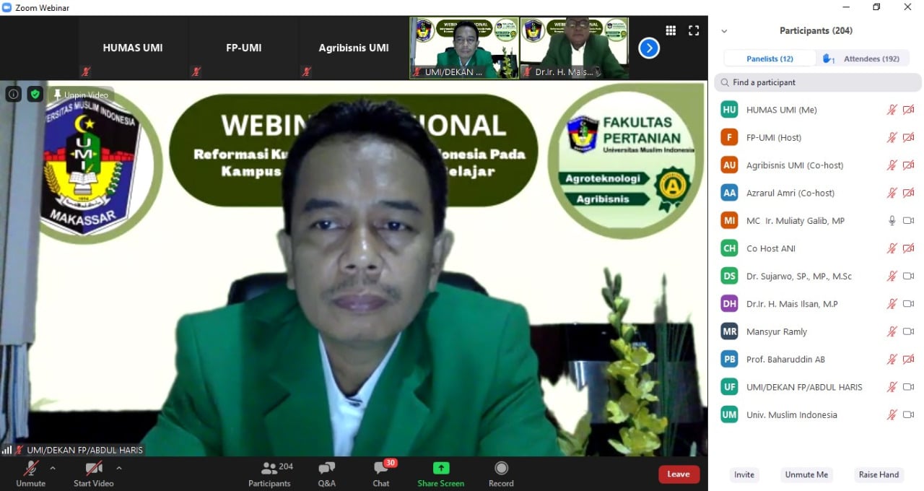924x491 pixels.
Task: Expand video options arrow beside Start Video
Action: [119, 468]
